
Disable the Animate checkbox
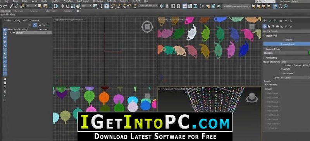(281, 69)
